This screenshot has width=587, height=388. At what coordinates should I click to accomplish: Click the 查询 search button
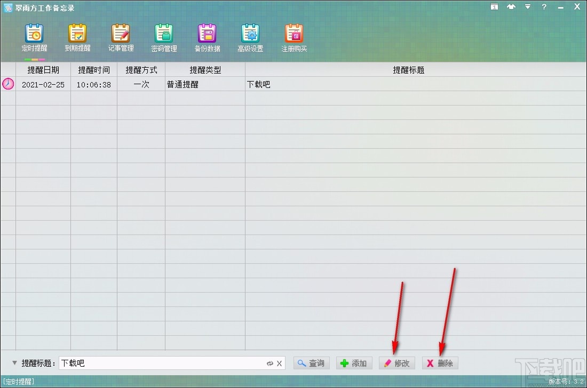(312, 363)
